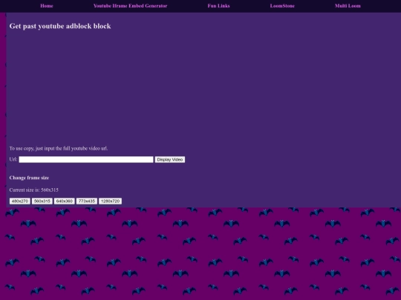
Task: Click the 'Get past youtube adblock block' heading
Action: click(60, 26)
